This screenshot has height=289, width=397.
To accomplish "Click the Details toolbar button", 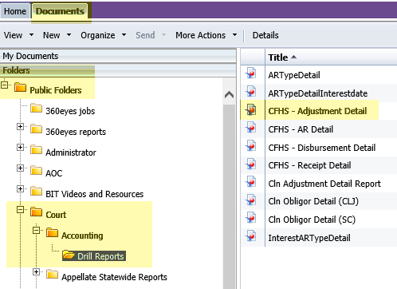I will (265, 35).
